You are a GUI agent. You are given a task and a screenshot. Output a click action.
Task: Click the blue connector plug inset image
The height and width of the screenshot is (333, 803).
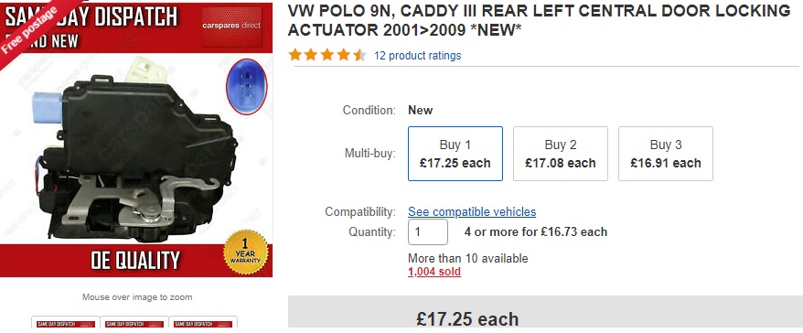(x=246, y=86)
